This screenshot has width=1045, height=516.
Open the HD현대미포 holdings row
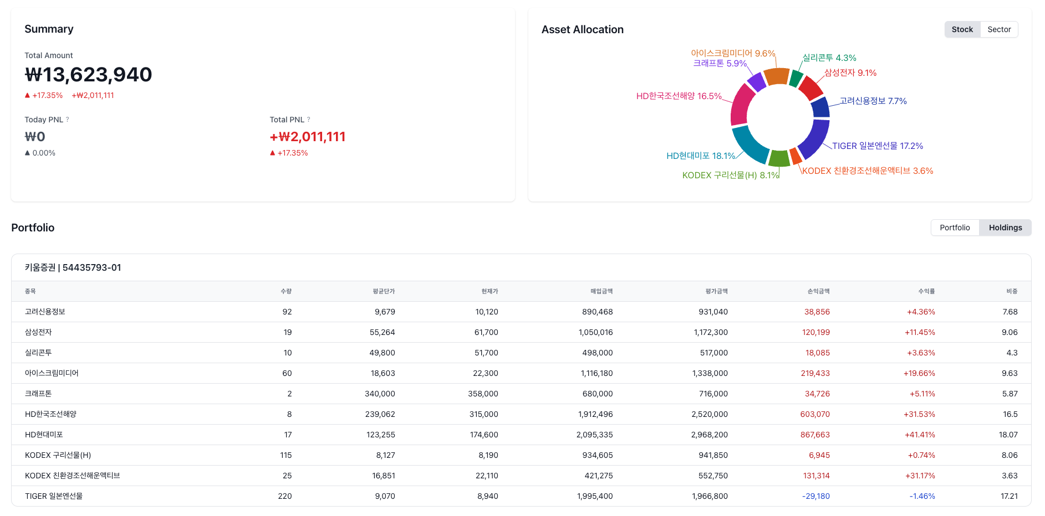click(x=521, y=435)
